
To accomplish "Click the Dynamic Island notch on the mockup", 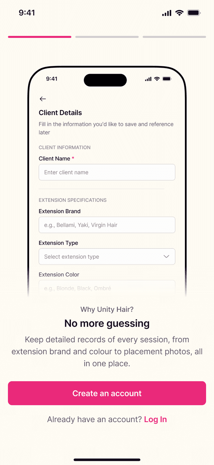I will click(105, 80).
